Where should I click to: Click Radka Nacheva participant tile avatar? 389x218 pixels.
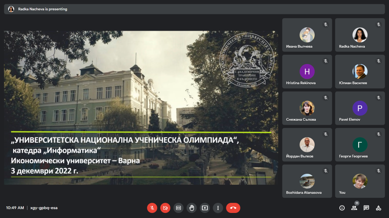360,35
